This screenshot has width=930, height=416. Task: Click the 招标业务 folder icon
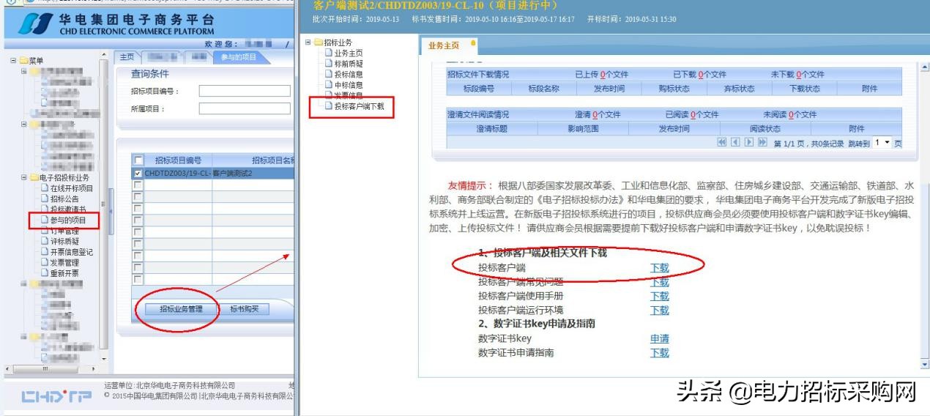pos(319,42)
